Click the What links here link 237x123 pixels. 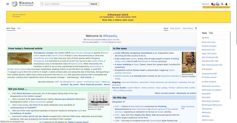click(209, 42)
